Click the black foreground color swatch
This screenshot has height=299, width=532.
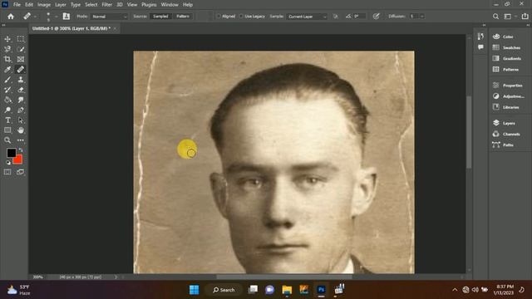tap(11, 153)
